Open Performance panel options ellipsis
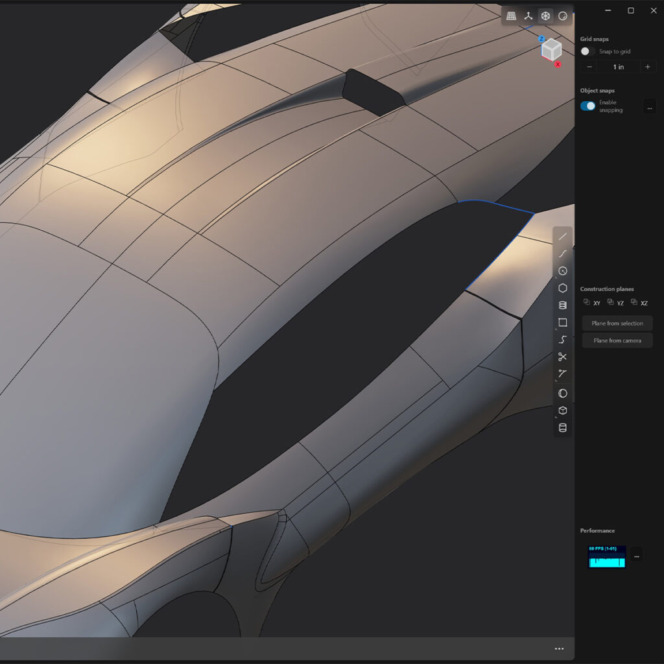Viewport: 664px width, 664px height. (636, 555)
